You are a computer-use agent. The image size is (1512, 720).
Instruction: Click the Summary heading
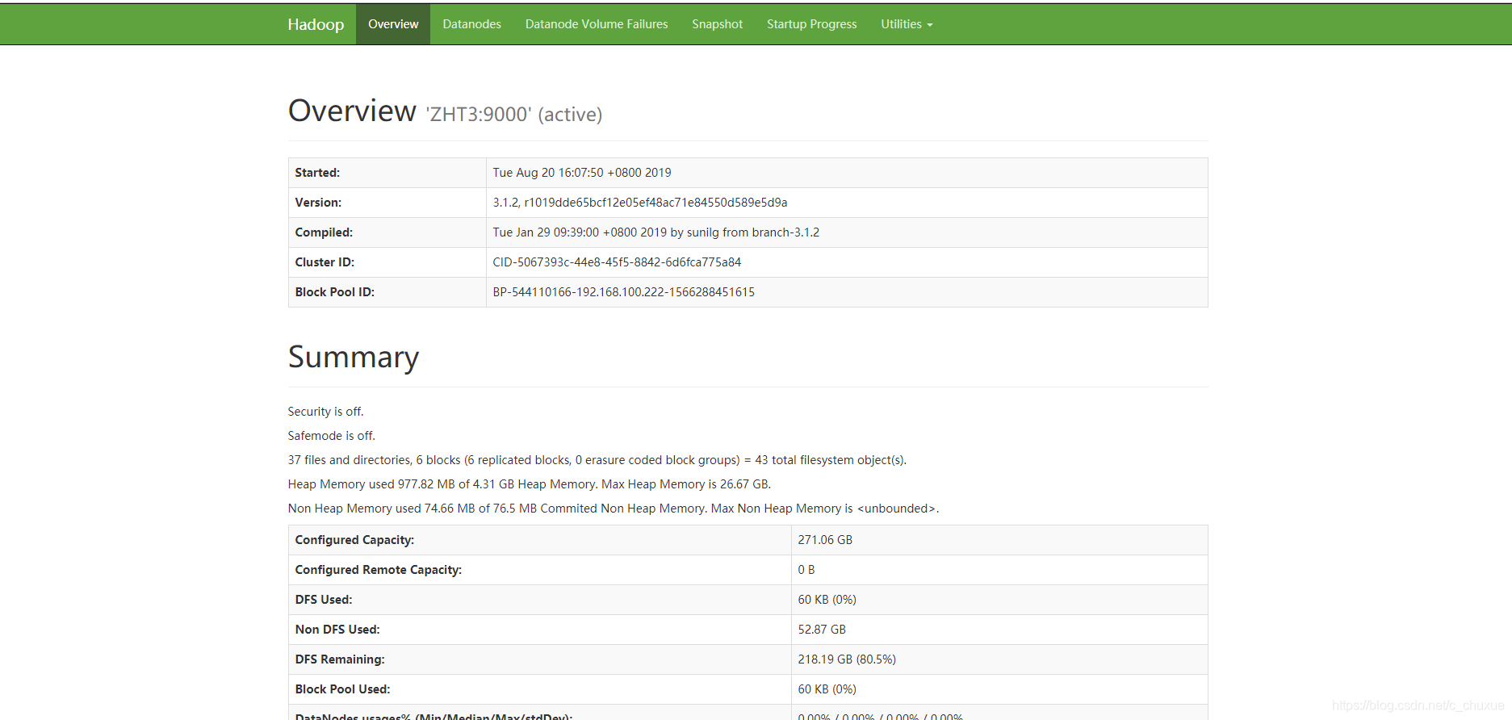(x=354, y=357)
